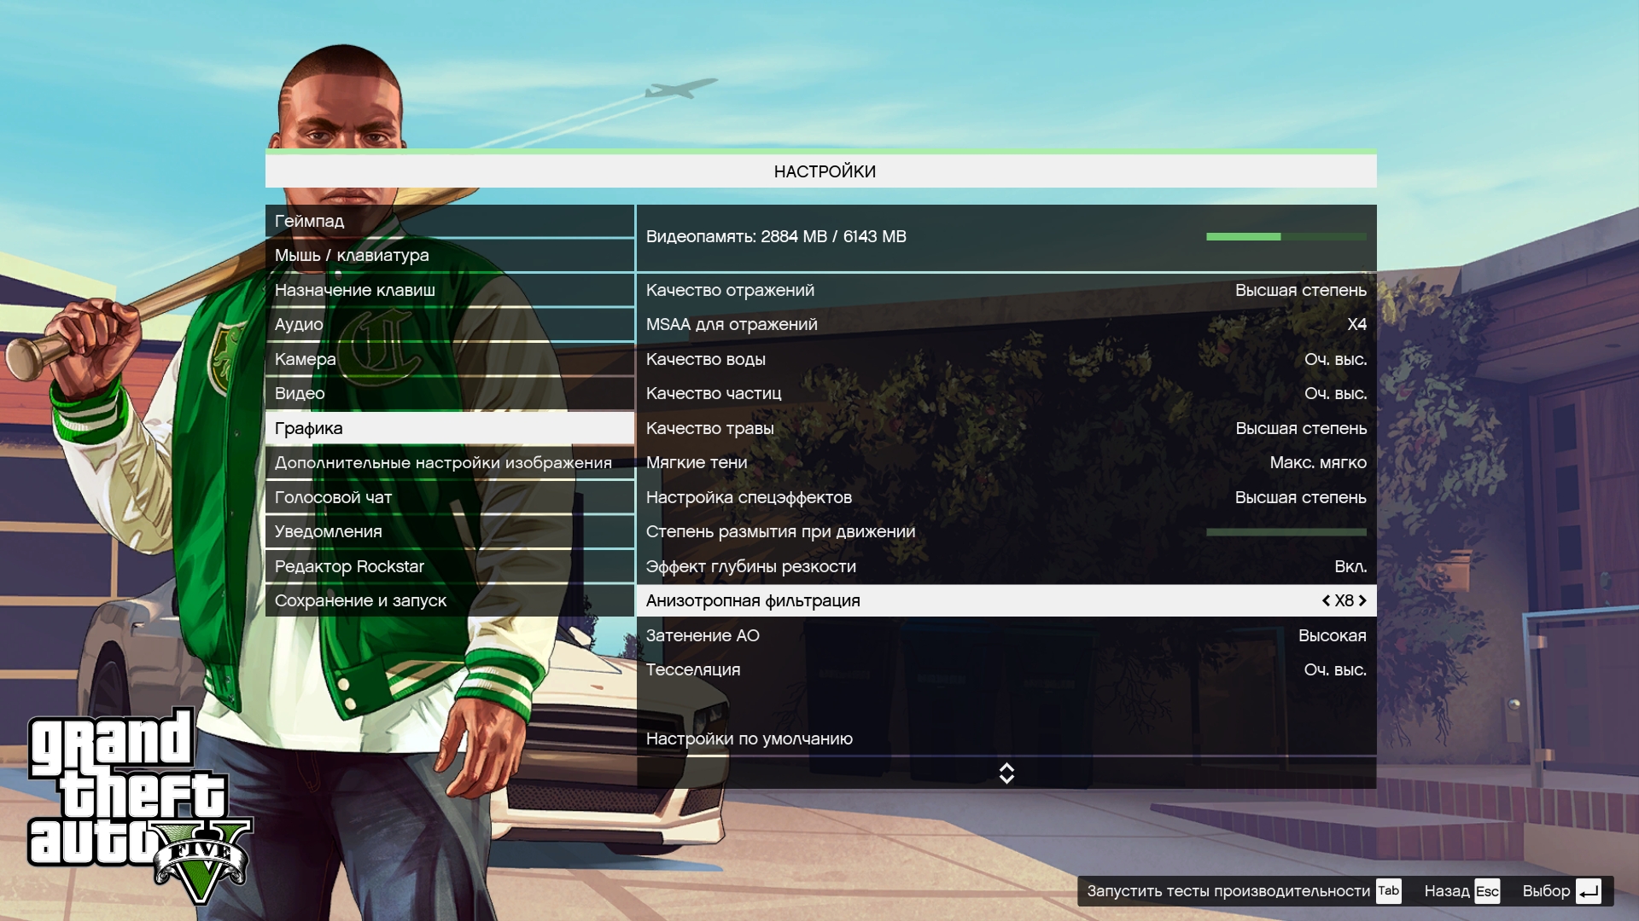Open Дополнительные настройки изображения category

tap(450, 462)
